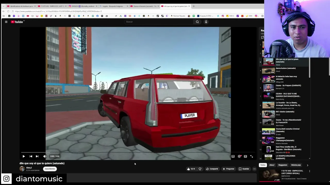330x185 pixels.
Task: Go to YouTube home via the logo
Action: tap(17, 22)
